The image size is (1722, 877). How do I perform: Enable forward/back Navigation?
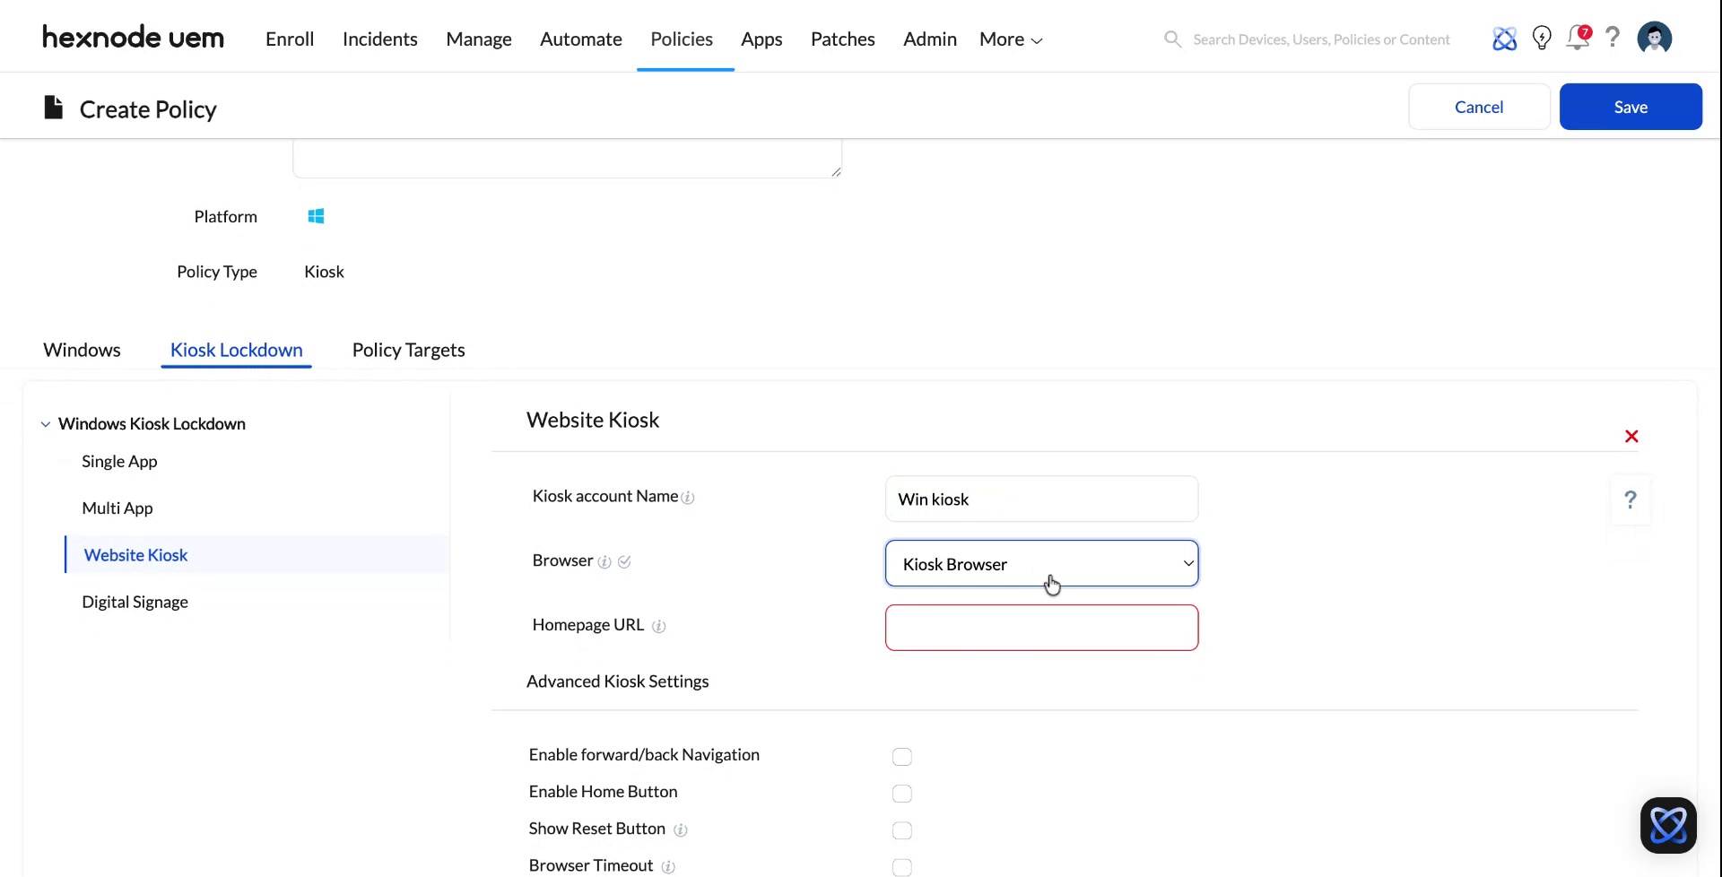click(x=901, y=756)
